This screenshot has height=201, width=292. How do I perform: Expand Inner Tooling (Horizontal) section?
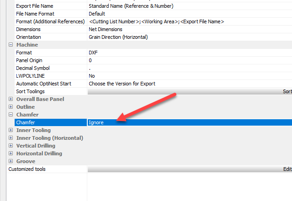point(11,138)
